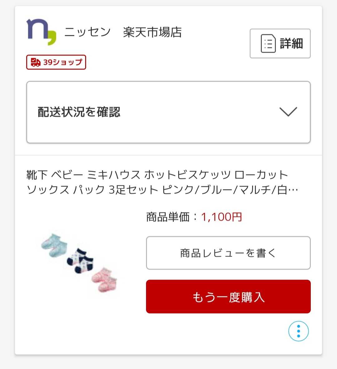Click the 詳細 label text
The height and width of the screenshot is (369, 337).
pos(291,44)
